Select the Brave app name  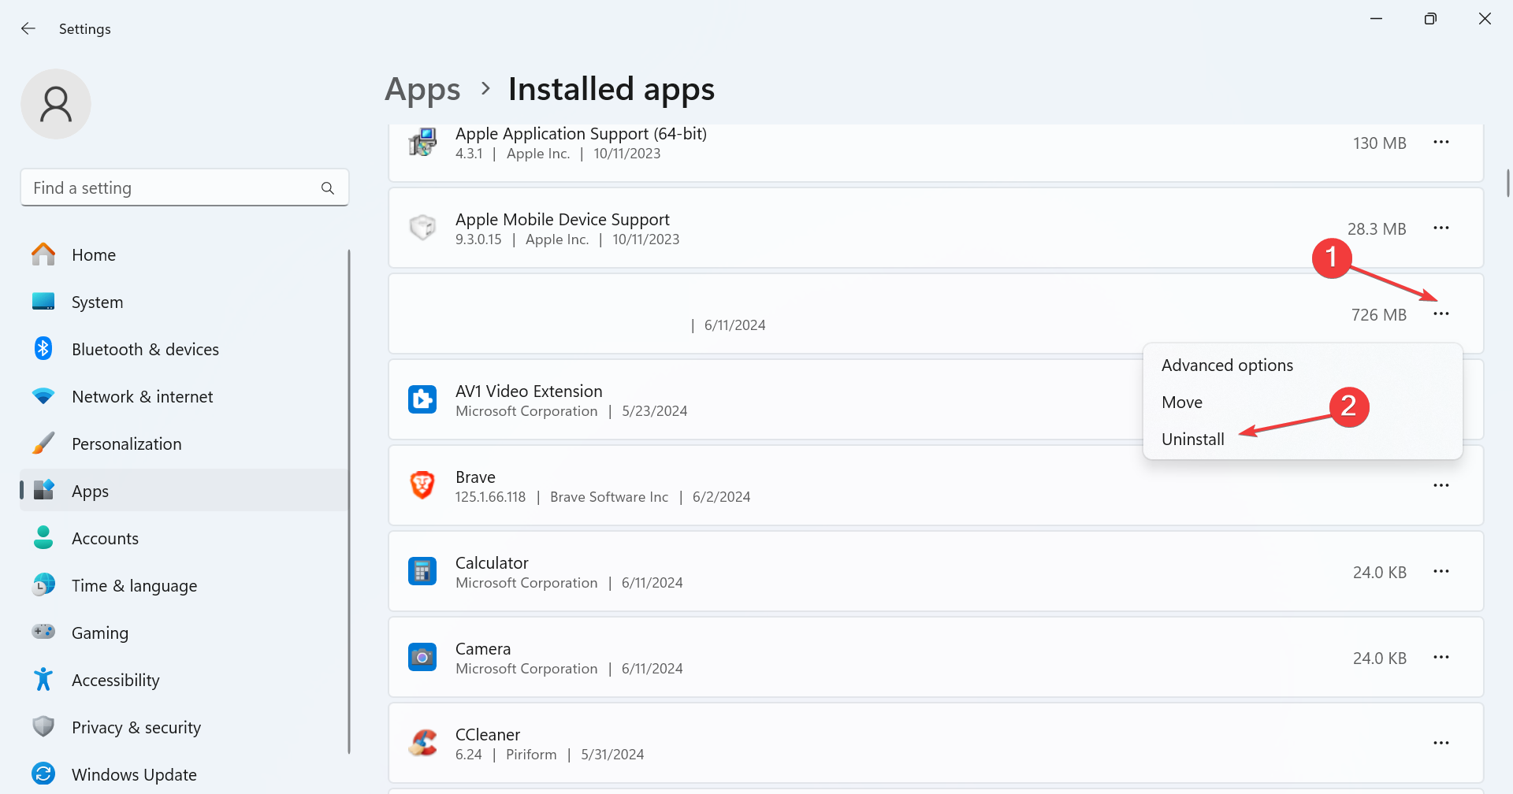point(475,477)
